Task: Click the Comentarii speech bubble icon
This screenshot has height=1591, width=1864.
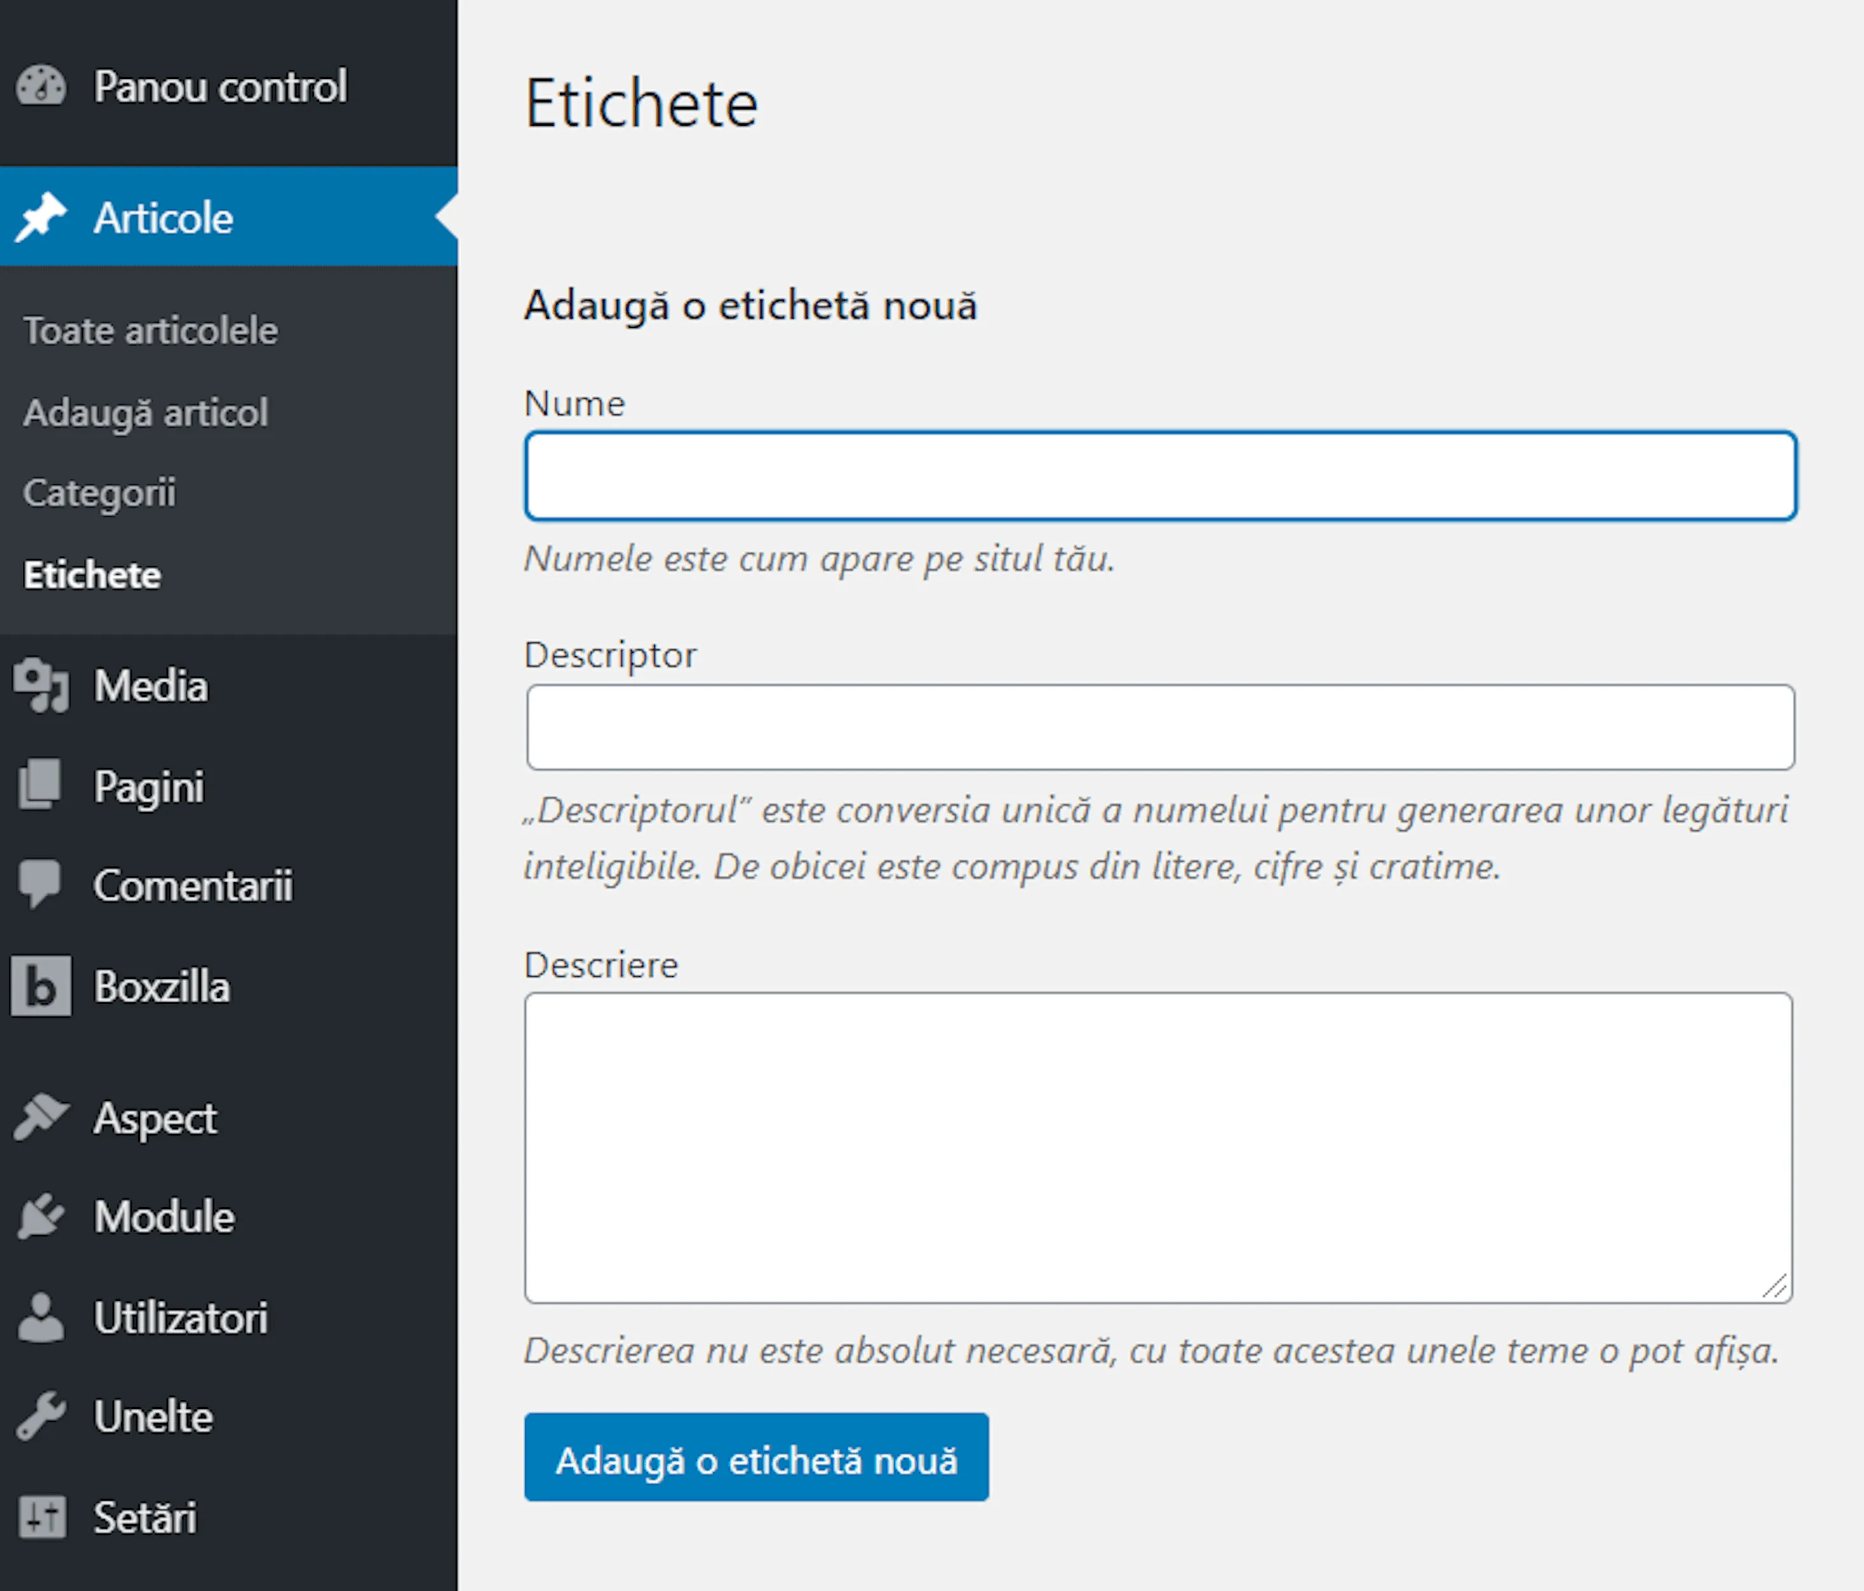Action: click(41, 884)
